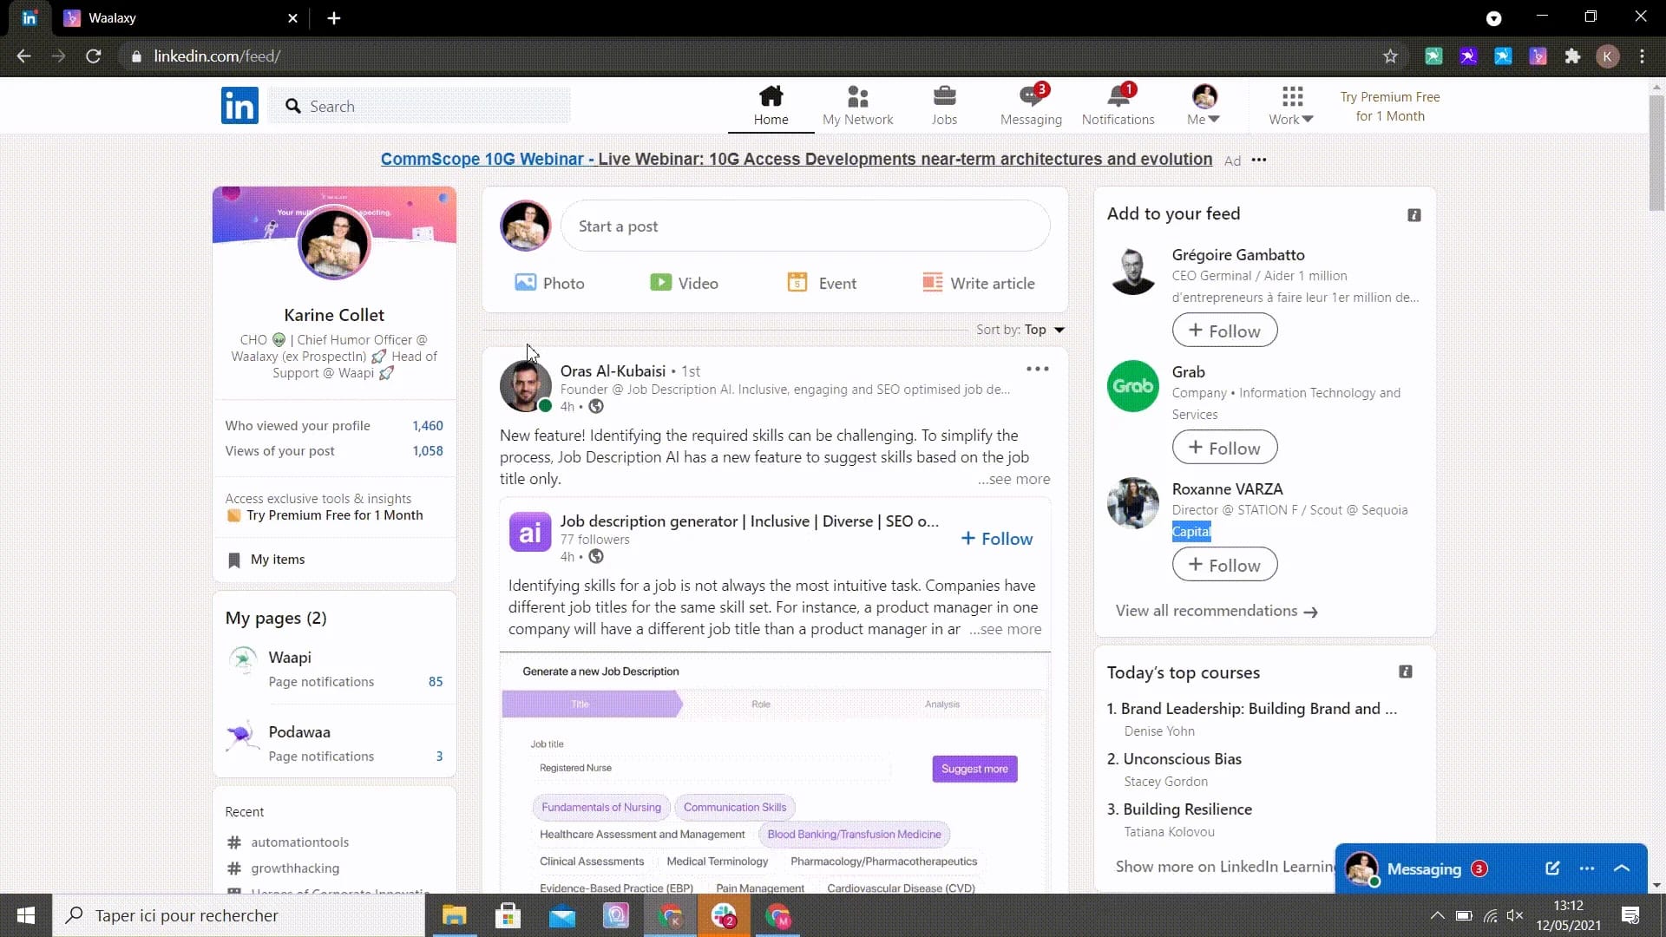The image size is (1666, 937).
Task: Go back in browser
Action: pyautogui.click(x=23, y=56)
